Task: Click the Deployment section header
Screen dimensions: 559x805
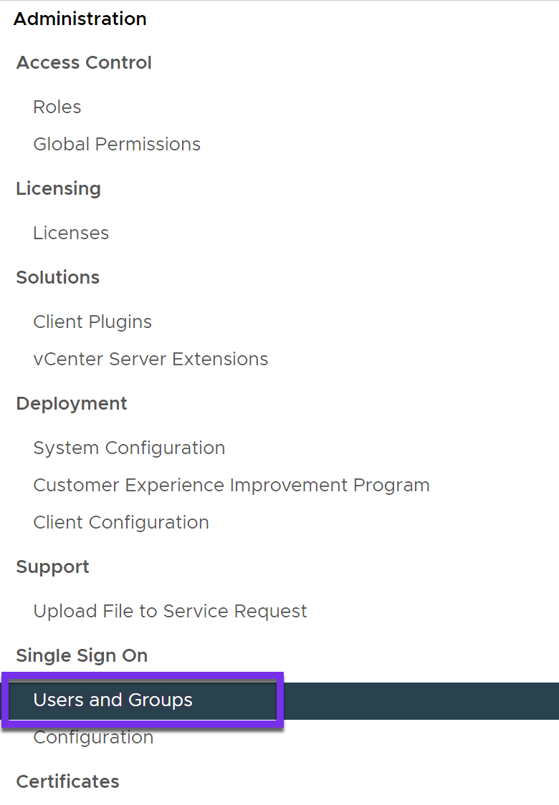Action: tap(72, 404)
